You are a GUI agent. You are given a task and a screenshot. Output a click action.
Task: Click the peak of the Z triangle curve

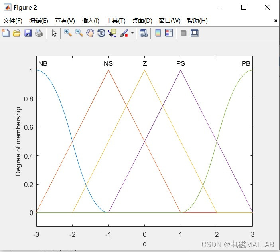tap(145, 70)
